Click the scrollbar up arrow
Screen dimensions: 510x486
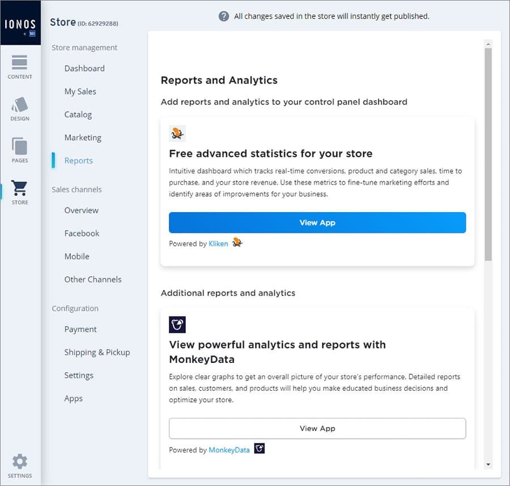[488, 44]
